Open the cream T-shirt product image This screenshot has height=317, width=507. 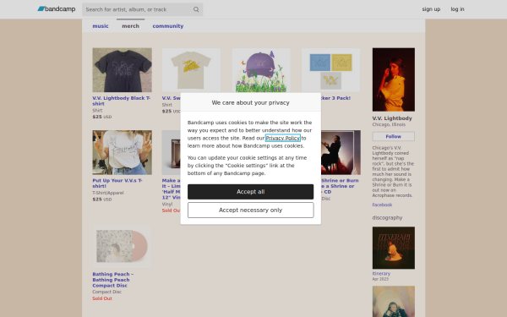pyautogui.click(x=192, y=70)
